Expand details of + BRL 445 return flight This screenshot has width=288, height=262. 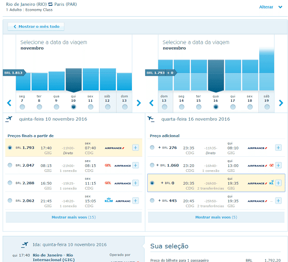pos(278,201)
